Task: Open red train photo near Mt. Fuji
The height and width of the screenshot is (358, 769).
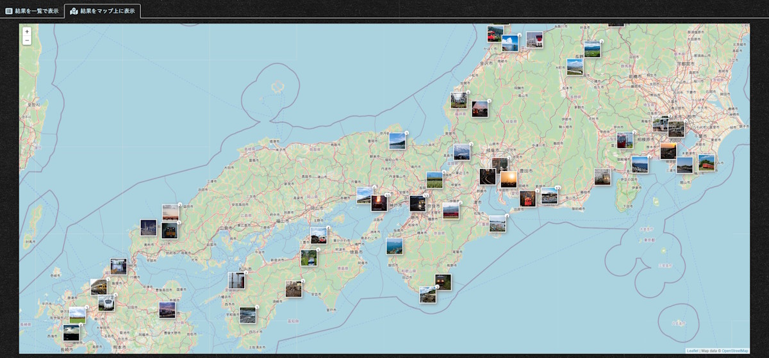Action: (625, 140)
